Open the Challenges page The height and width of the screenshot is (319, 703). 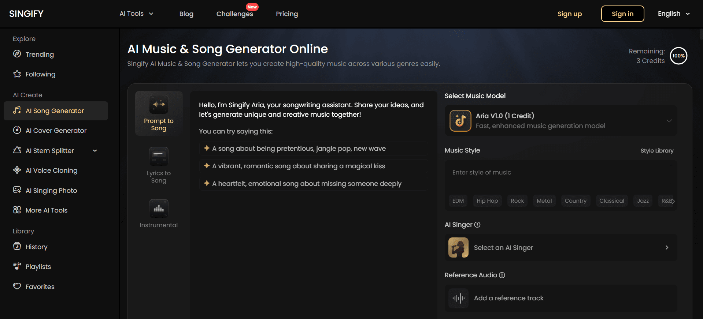(235, 14)
